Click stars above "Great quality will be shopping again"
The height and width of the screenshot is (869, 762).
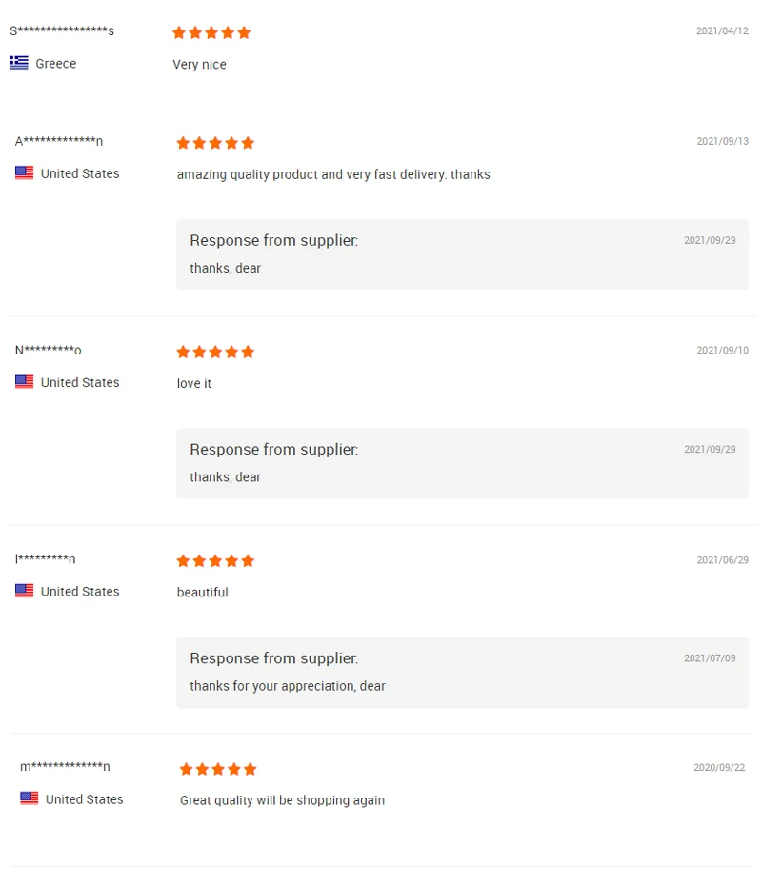pyautogui.click(x=218, y=770)
